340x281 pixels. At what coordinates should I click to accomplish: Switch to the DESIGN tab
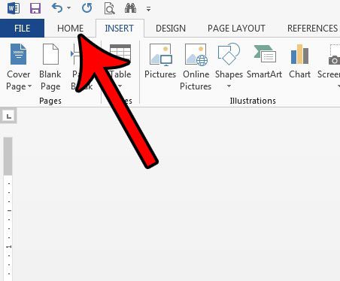pos(171,29)
